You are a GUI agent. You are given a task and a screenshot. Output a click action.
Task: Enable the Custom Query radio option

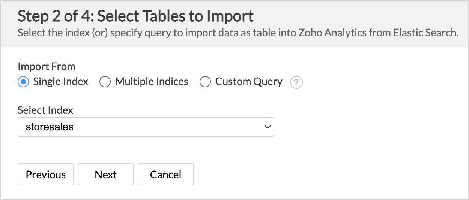pos(205,82)
